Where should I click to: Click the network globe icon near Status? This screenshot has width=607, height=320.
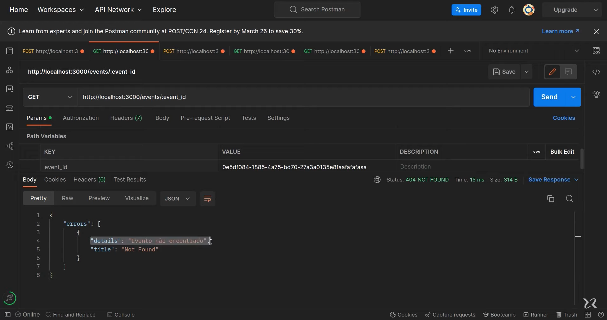click(x=377, y=180)
